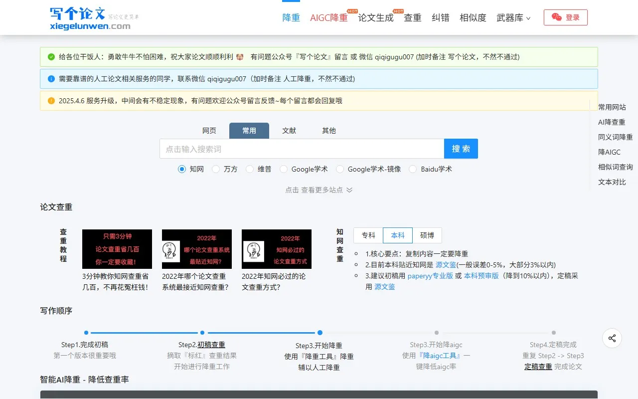Select the Baidu学术 radio button
Viewport: 638px width, 399px height.
click(x=413, y=169)
